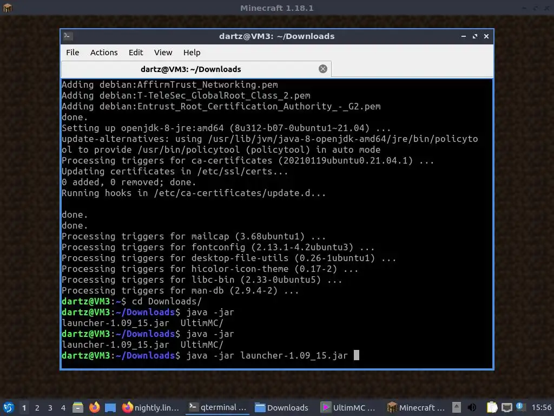The image size is (554, 416).
Task: Minimize the qterminal window
Action: pyautogui.click(x=464, y=36)
